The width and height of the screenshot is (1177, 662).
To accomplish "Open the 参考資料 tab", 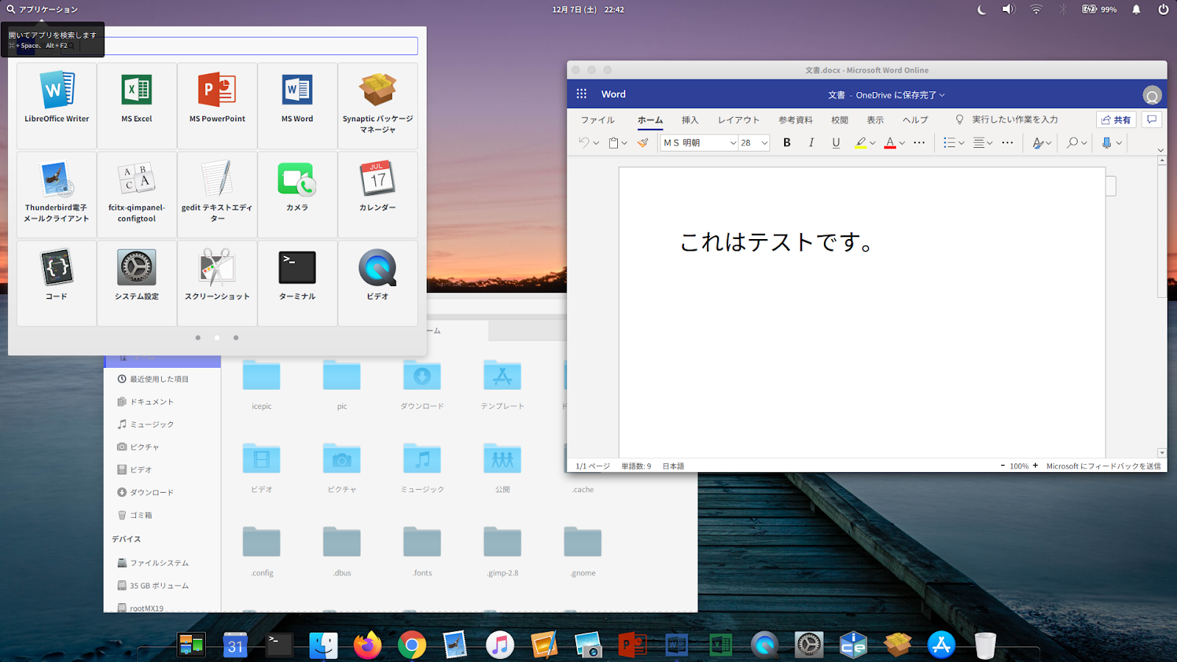I will 796,120.
